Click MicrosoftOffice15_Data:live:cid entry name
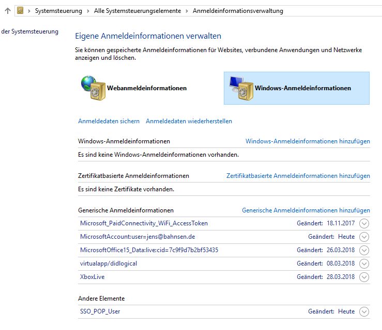 [x=149, y=250]
